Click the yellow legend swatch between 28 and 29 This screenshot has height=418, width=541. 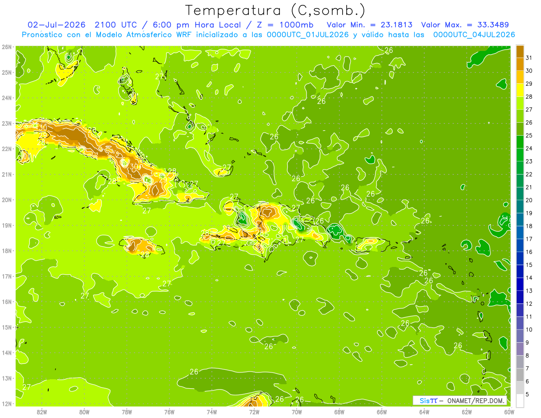(x=520, y=90)
